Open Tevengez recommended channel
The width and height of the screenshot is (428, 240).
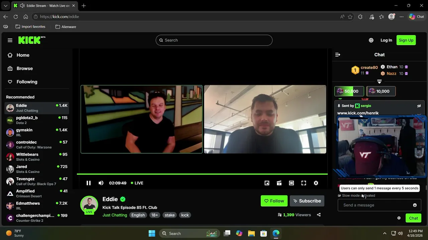[x=37, y=181]
